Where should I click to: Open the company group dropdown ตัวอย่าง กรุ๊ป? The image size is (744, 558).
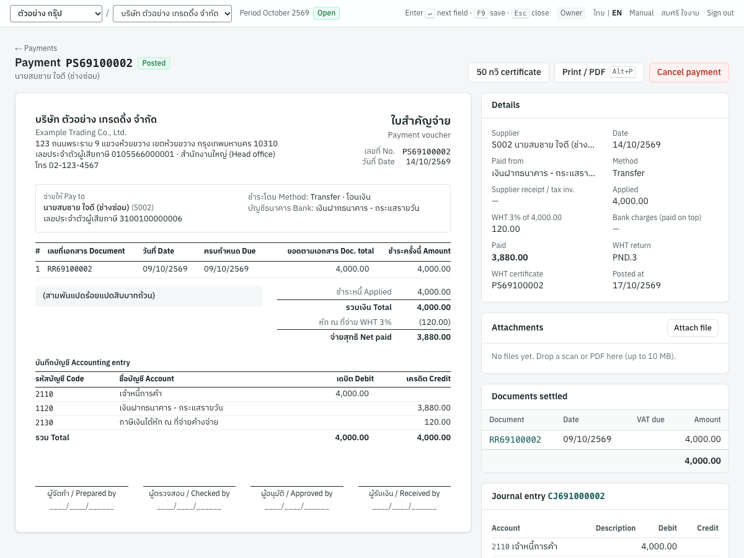click(56, 13)
